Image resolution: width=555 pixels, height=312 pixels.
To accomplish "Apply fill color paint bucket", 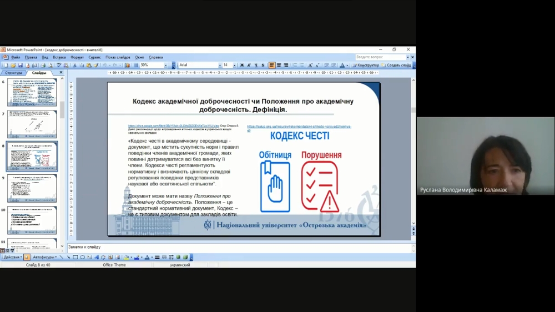I will pos(127,257).
